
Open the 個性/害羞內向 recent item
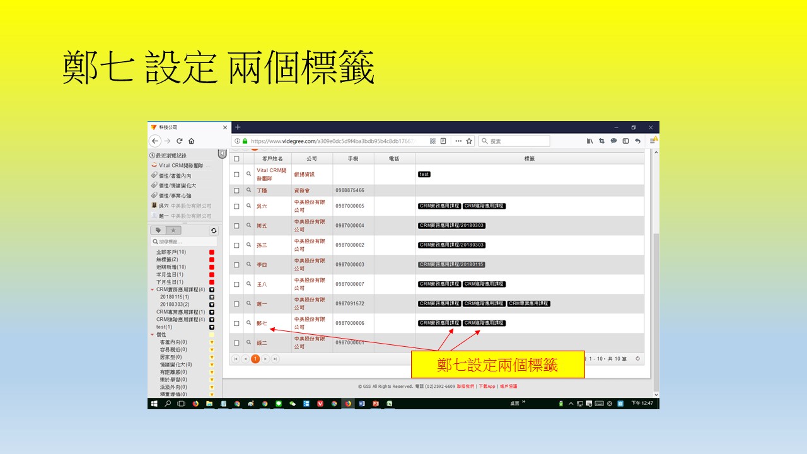click(x=171, y=176)
